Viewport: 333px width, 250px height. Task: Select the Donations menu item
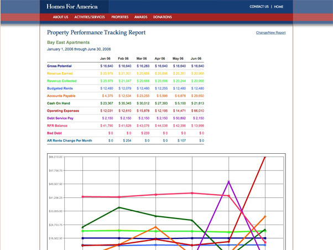tap(163, 17)
